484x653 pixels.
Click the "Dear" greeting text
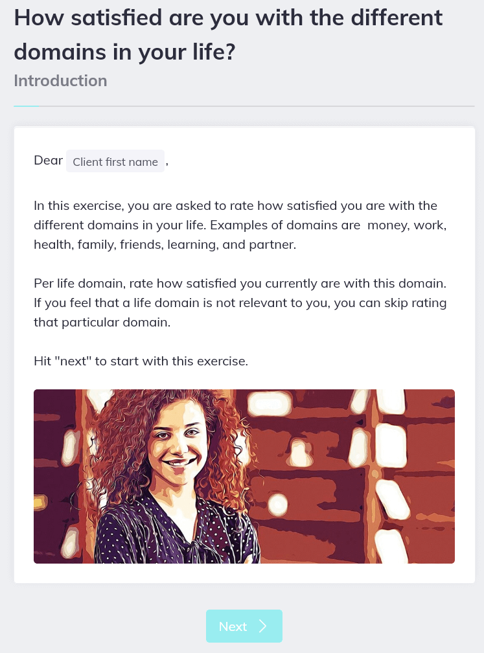48,161
